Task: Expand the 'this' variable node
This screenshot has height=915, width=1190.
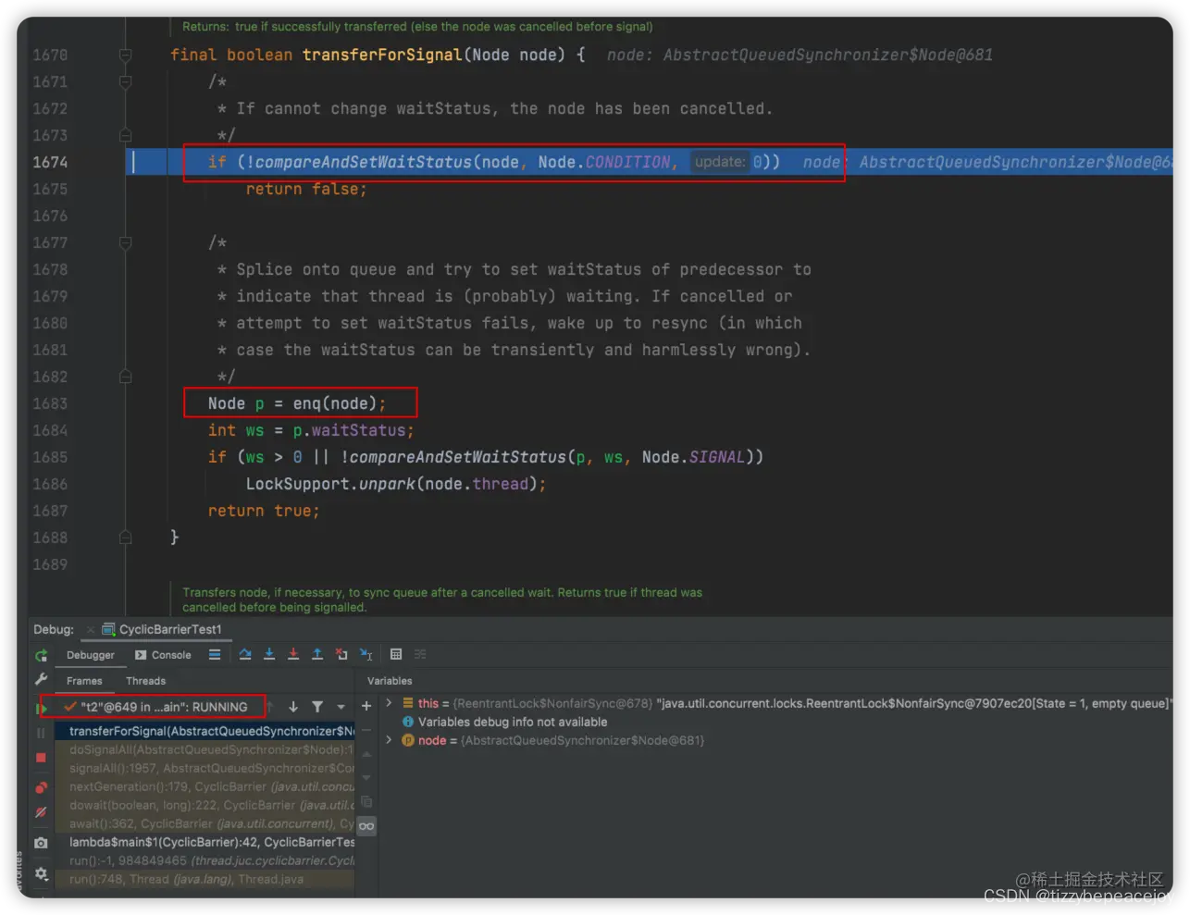Action: point(389,703)
